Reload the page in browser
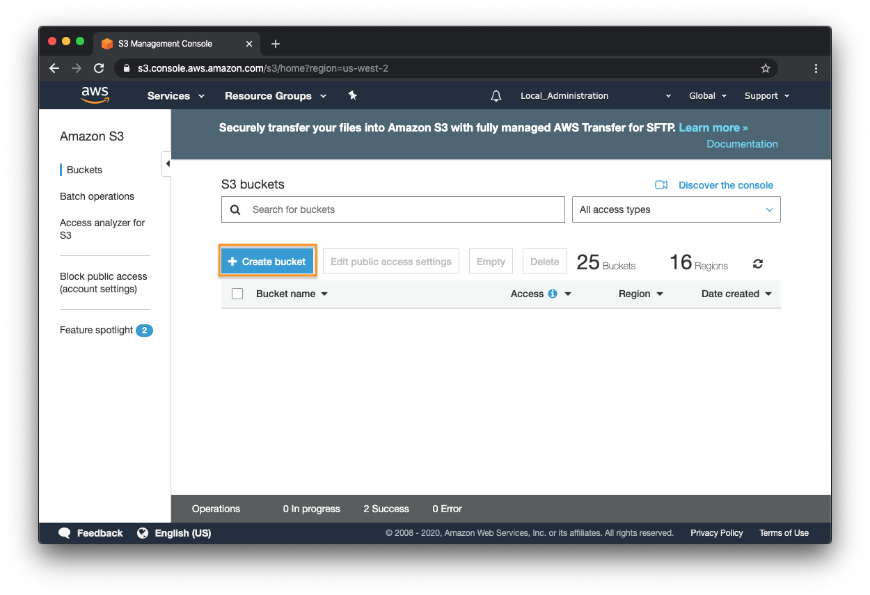The image size is (870, 595). (x=99, y=68)
